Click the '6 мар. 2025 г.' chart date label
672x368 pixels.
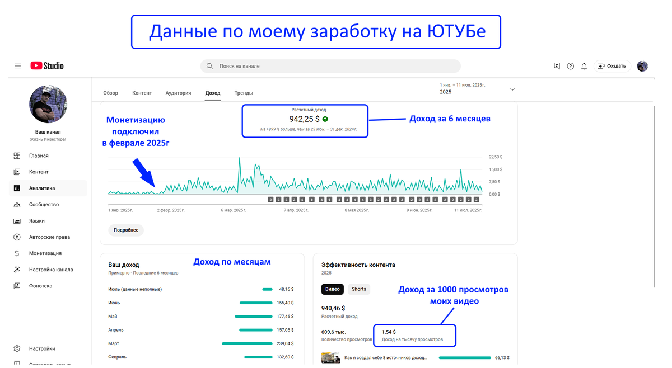click(234, 210)
